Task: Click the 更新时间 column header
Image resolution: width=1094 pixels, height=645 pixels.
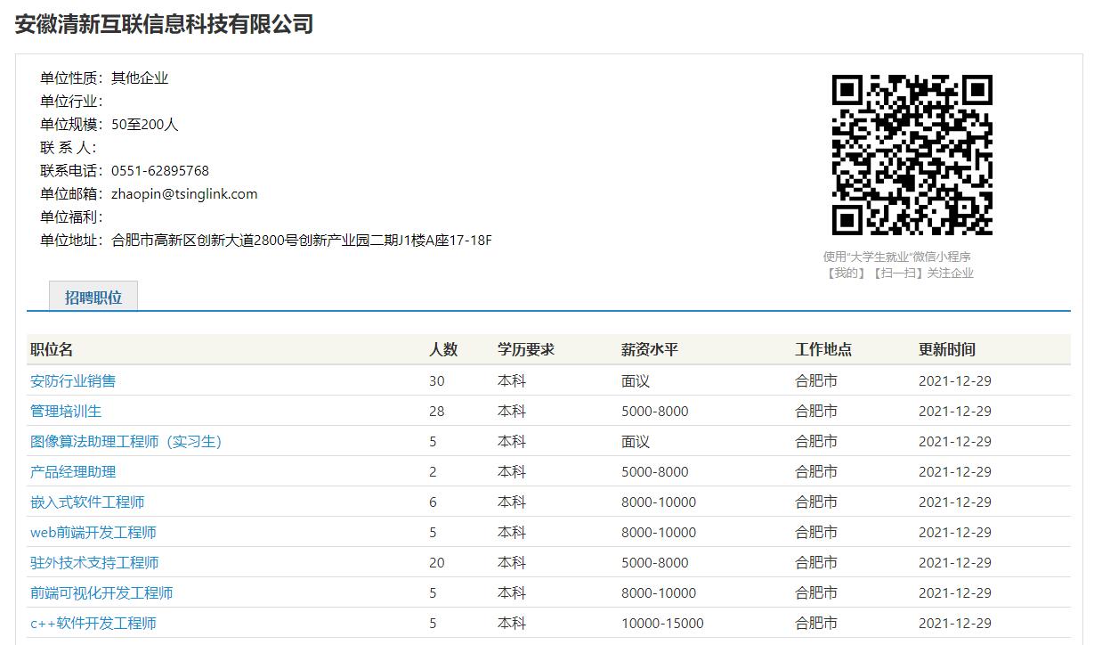Action: pyautogui.click(x=947, y=350)
